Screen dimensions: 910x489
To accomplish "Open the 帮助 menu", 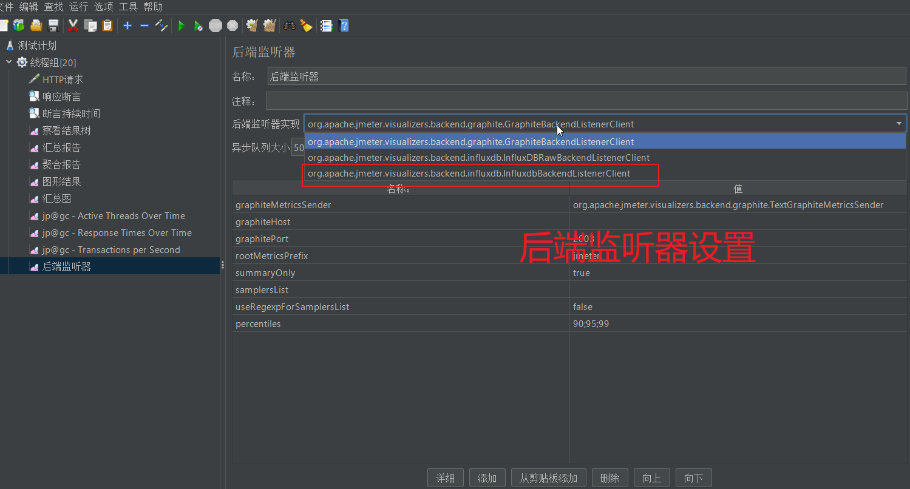I will [x=153, y=7].
